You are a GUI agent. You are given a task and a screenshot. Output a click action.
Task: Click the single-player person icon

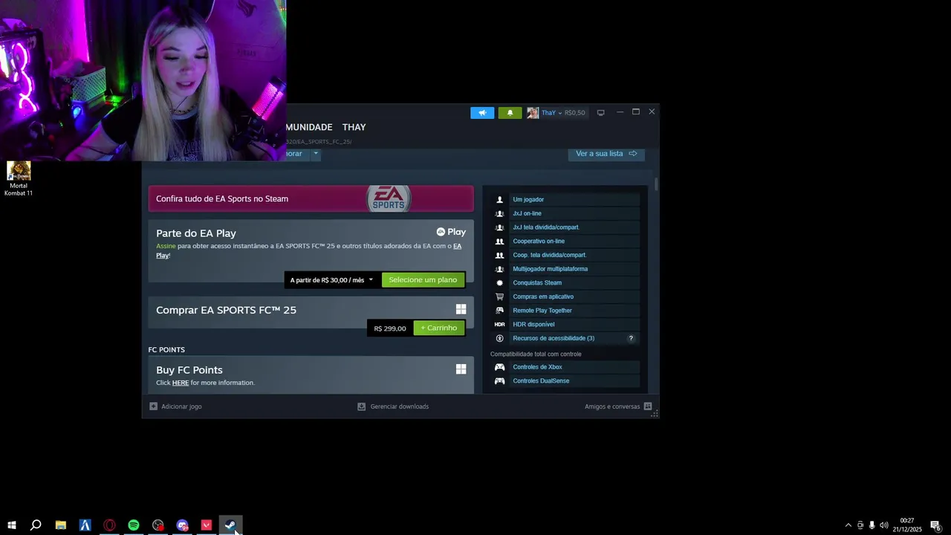point(499,199)
